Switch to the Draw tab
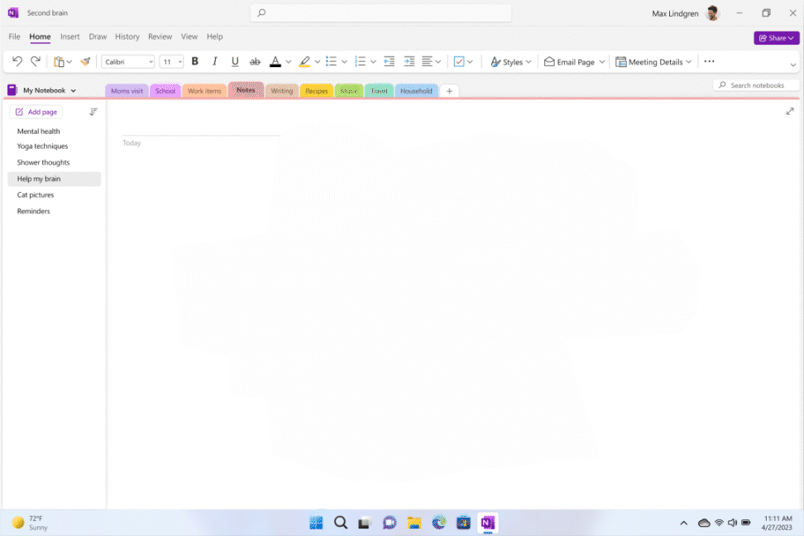This screenshot has height=536, width=804. [x=98, y=36]
